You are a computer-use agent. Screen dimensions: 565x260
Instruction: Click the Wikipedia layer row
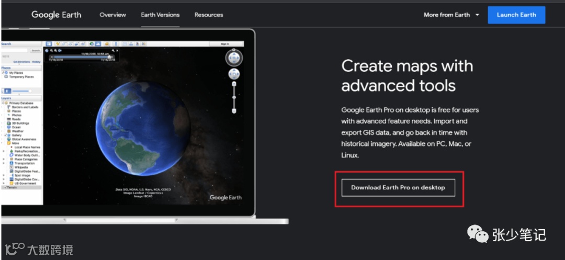click(22, 167)
